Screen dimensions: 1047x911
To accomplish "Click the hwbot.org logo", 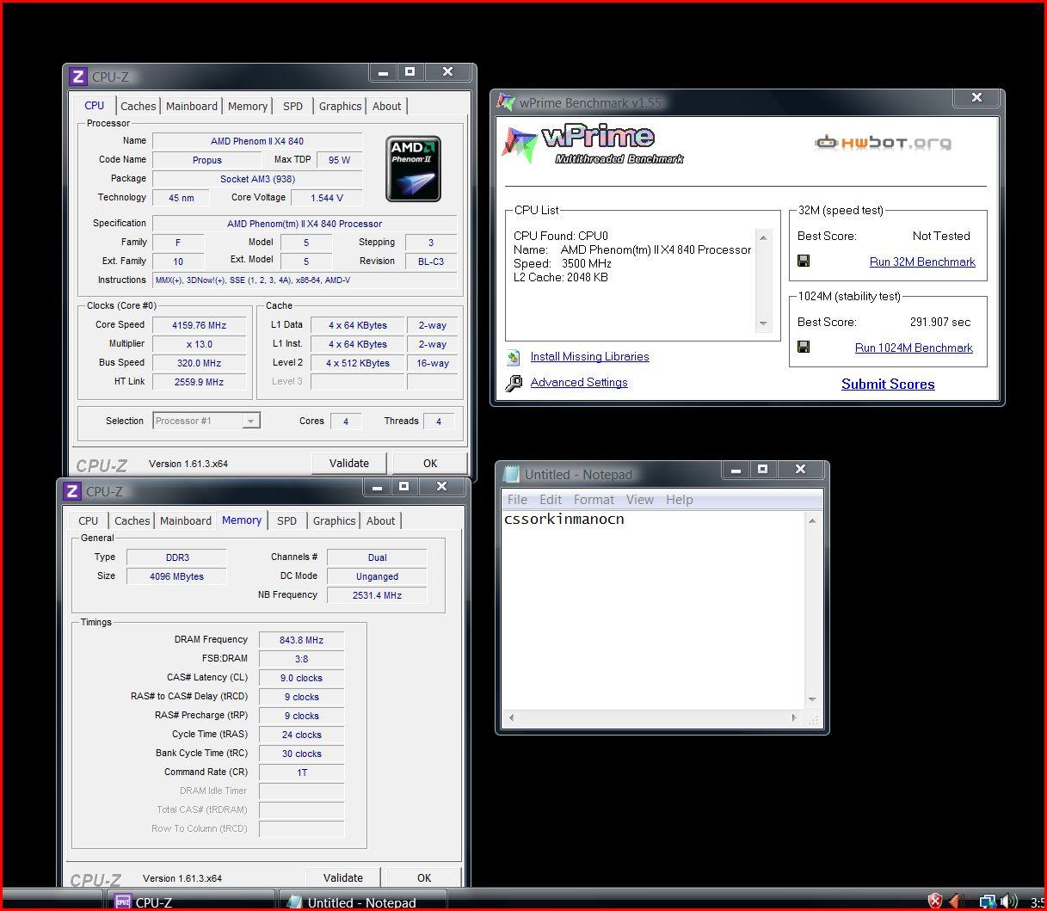I will click(883, 143).
